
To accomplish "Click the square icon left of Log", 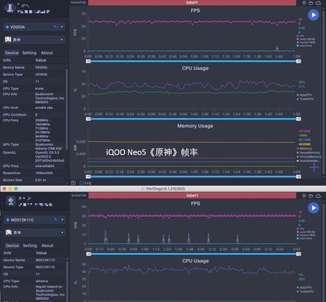I will [74, 182].
